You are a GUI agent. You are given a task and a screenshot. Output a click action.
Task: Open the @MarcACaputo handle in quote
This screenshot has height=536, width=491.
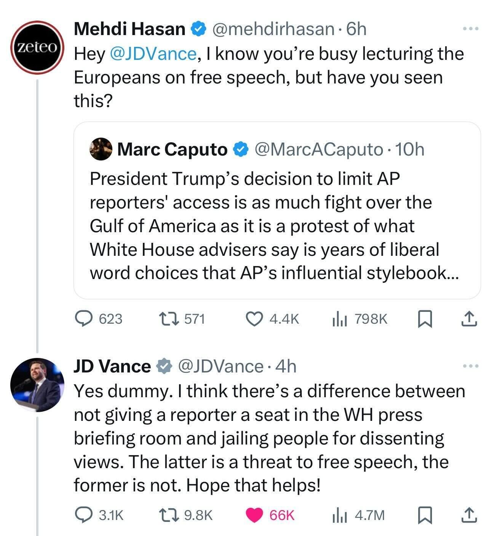318,149
